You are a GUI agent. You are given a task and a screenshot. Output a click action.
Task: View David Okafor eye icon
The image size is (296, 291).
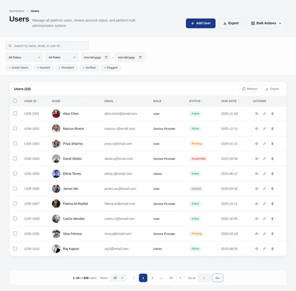[x=257, y=159]
